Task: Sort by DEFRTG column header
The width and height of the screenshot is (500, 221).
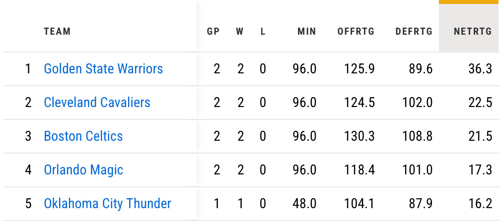Action: (414, 32)
